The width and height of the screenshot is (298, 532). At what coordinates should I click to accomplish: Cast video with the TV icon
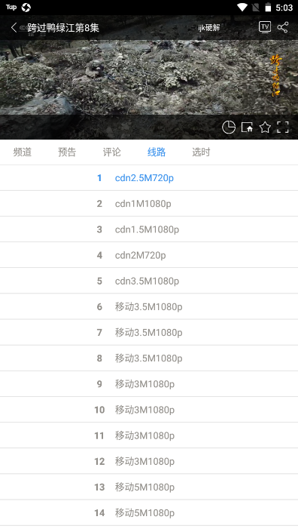point(265,27)
